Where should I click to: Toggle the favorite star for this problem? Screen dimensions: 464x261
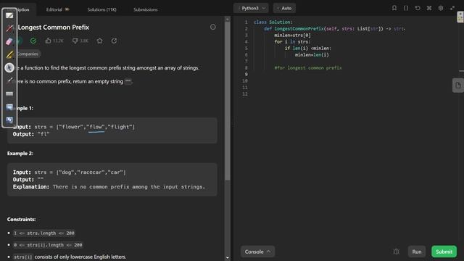tap(100, 41)
